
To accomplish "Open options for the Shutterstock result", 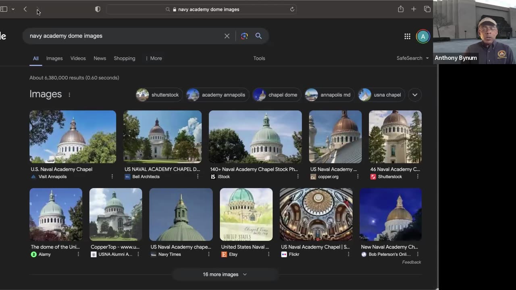I will 418,176.
